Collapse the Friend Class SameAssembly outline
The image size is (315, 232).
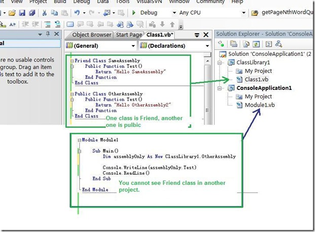pos(72,60)
